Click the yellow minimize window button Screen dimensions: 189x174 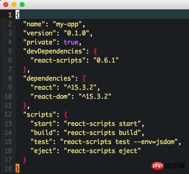[14, 5]
